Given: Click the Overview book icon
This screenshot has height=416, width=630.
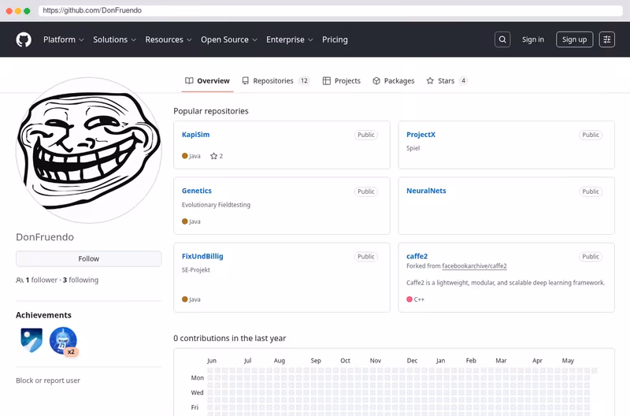Looking at the screenshot, I should point(189,81).
